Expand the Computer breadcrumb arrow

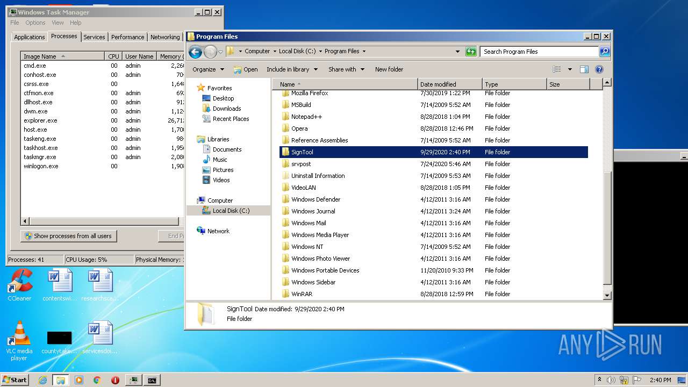pyautogui.click(x=275, y=52)
